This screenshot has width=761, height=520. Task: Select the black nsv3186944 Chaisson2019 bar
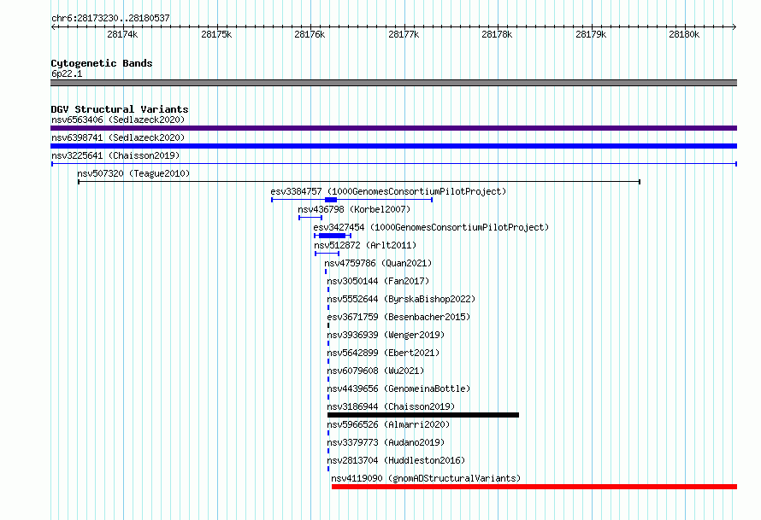423,415
